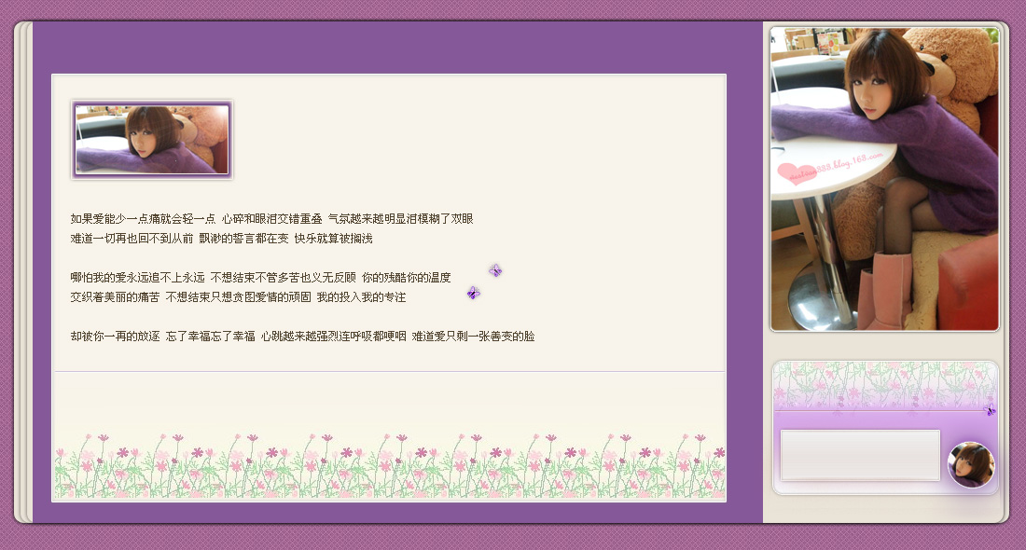Click the circular avatar beside the comment box
The width and height of the screenshot is (1026, 550).
click(x=971, y=464)
